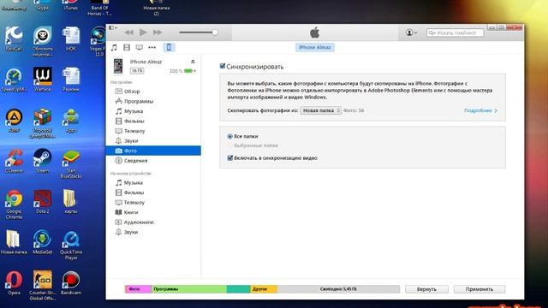Open Dota 2 desktop shortcut
The height and width of the screenshot is (308, 548).
42,202
